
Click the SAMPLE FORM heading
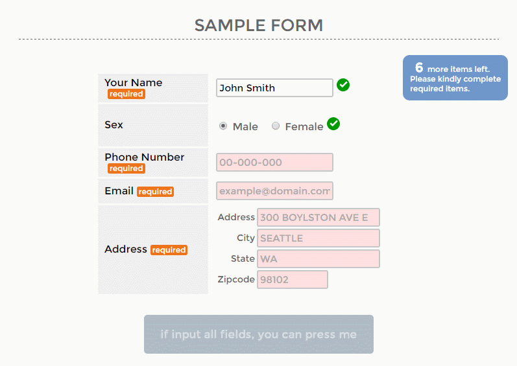pyautogui.click(x=259, y=25)
